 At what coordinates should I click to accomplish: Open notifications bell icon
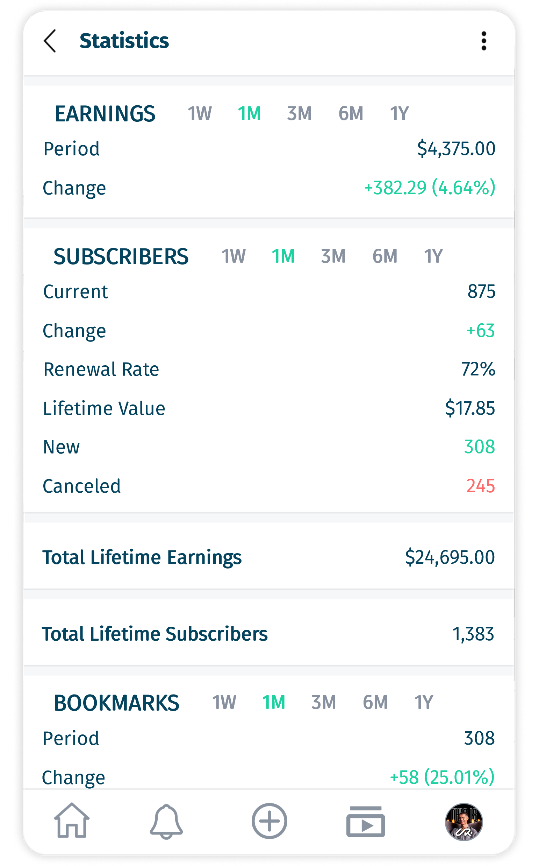click(x=166, y=822)
